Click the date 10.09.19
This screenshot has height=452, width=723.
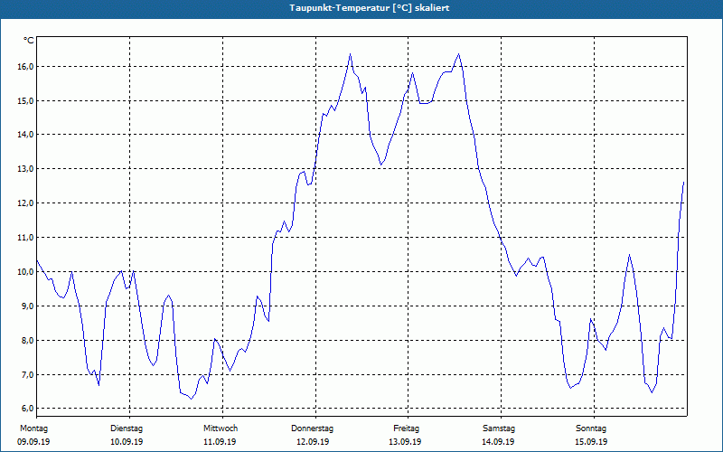pos(127,442)
